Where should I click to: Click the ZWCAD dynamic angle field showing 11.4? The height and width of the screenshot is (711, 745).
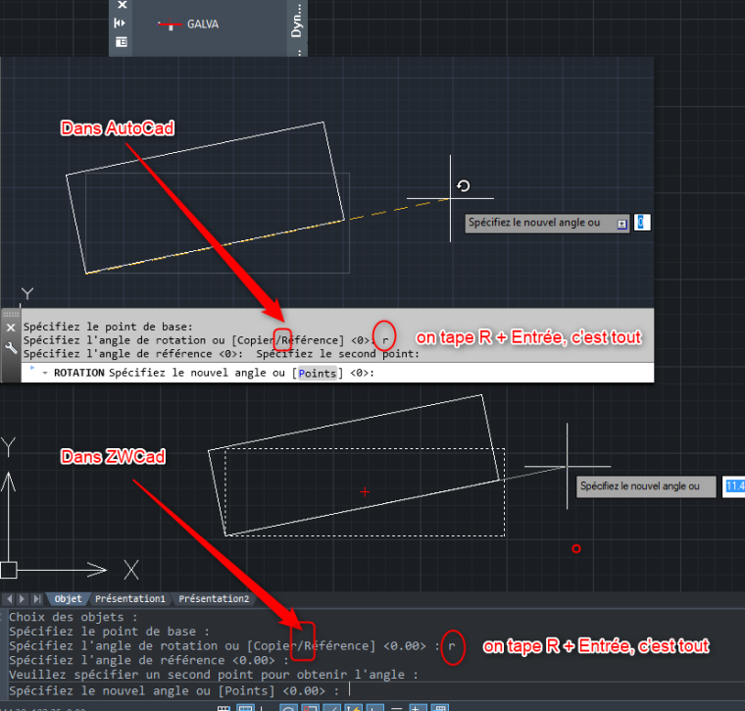[x=733, y=486]
